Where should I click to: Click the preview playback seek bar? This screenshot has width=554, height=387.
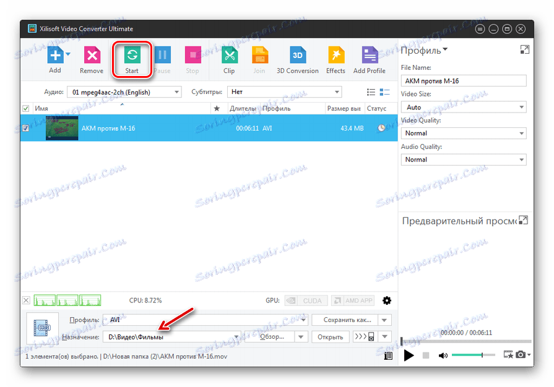pyautogui.click(x=466, y=341)
